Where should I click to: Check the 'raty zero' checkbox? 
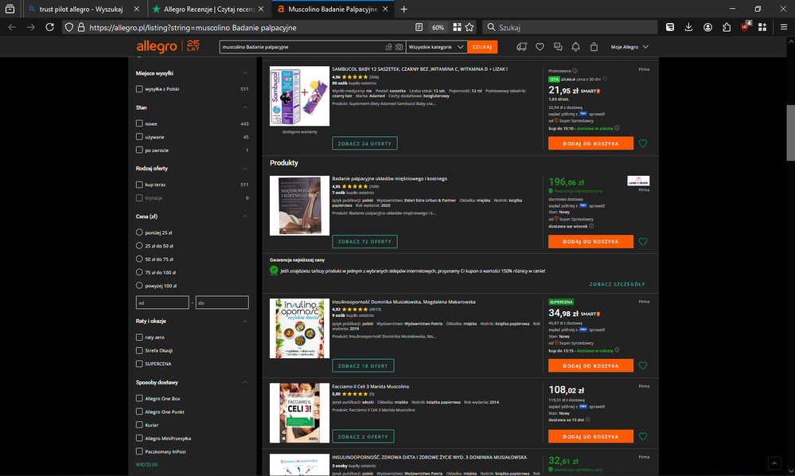click(139, 337)
